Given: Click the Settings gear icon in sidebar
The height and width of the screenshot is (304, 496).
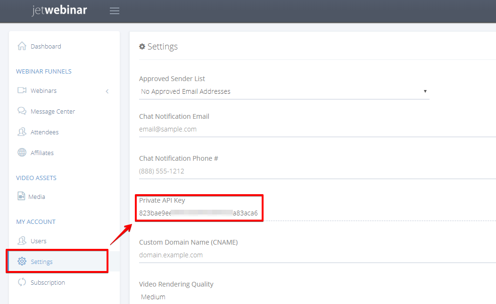Looking at the screenshot, I should pyautogui.click(x=22, y=261).
